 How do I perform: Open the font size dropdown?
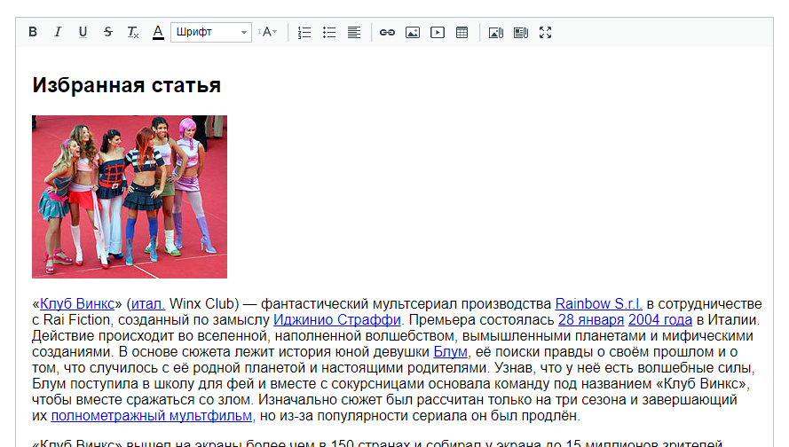[x=268, y=33]
